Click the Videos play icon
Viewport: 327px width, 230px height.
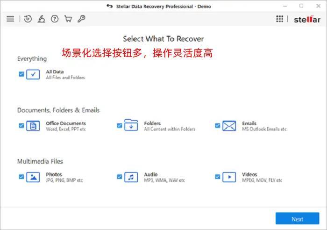229,177
